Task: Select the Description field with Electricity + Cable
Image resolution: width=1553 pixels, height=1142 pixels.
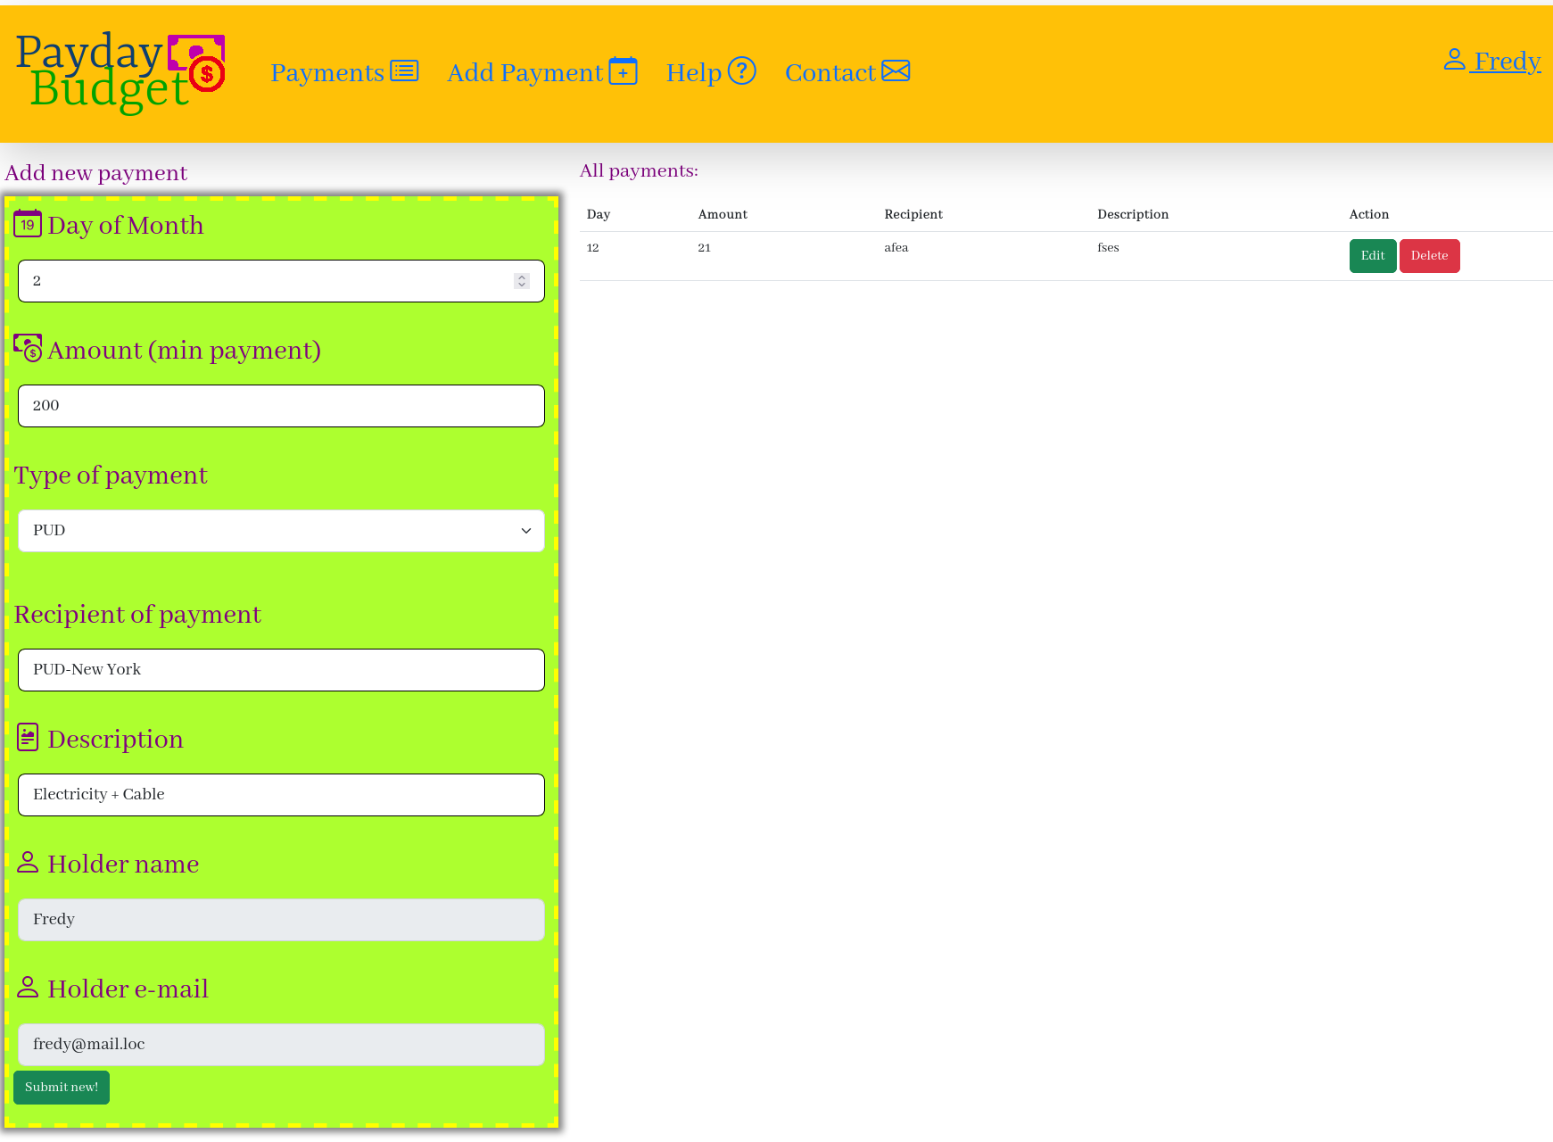Action: click(x=281, y=795)
